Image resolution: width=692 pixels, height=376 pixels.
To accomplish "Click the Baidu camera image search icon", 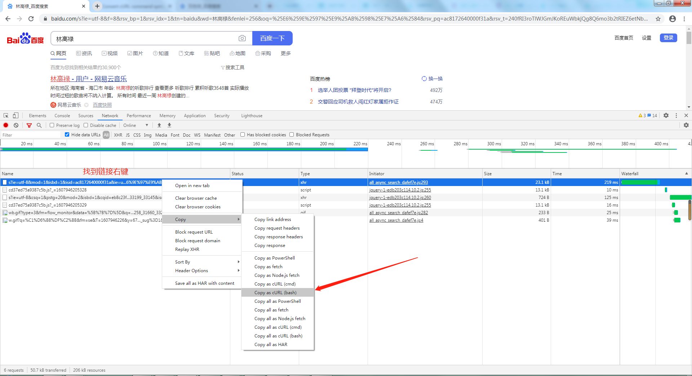I will click(x=242, y=38).
